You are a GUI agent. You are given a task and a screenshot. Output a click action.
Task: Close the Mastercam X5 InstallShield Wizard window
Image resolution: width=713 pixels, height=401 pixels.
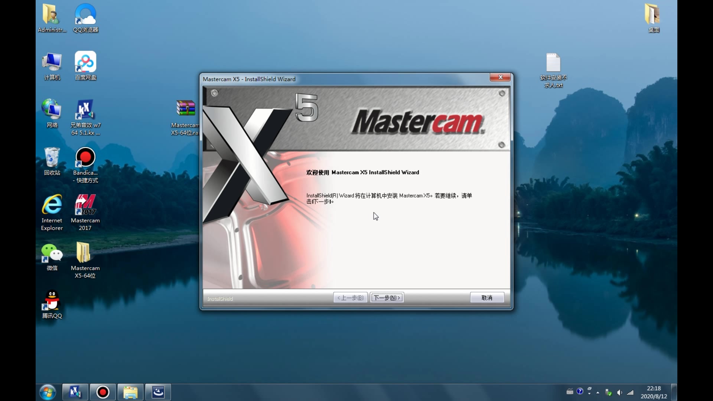coord(500,77)
